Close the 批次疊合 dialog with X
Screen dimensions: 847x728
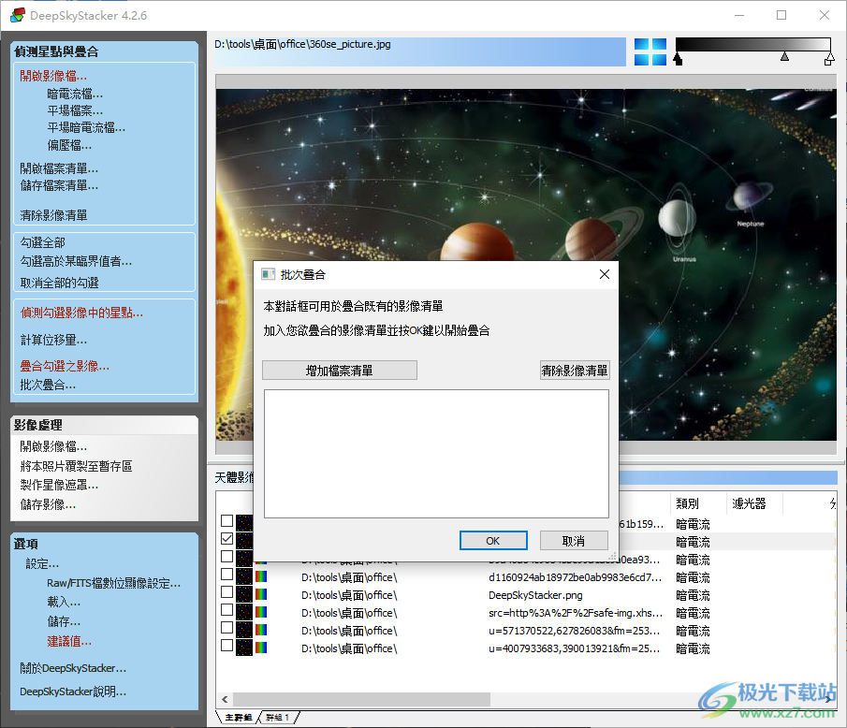(605, 274)
